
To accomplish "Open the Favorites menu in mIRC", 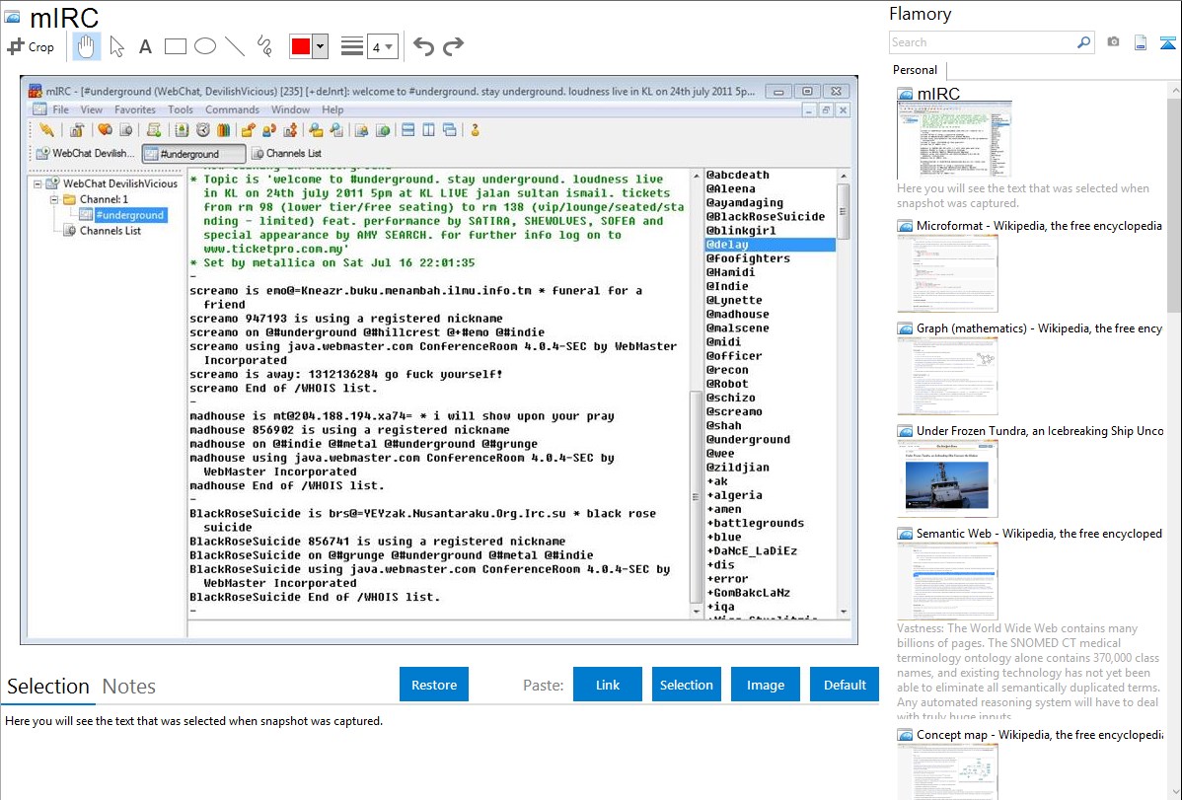I will point(135,110).
